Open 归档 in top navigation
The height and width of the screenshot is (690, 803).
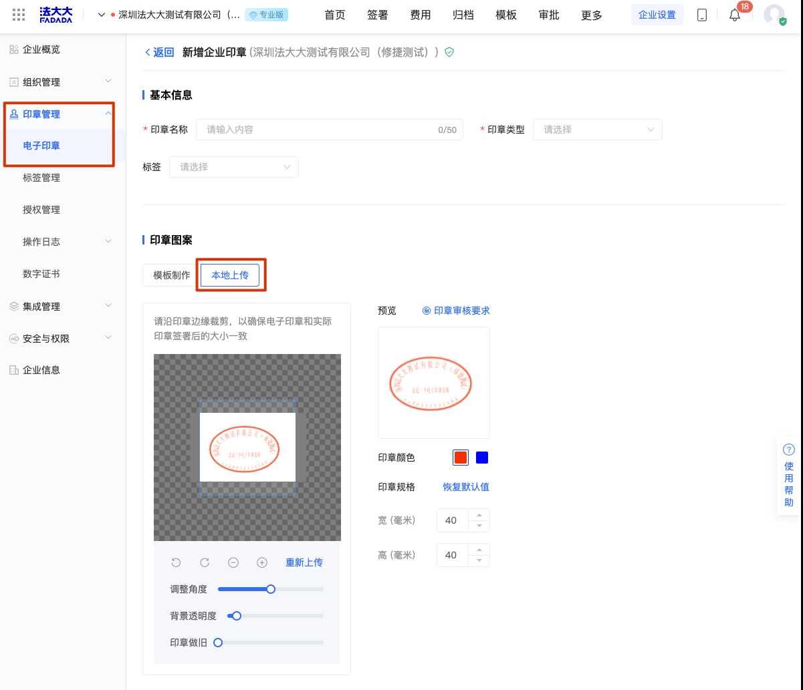(x=463, y=15)
